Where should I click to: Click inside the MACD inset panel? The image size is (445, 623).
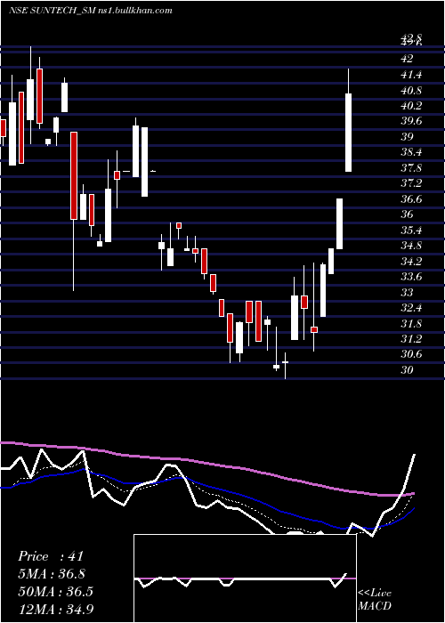[245, 578]
